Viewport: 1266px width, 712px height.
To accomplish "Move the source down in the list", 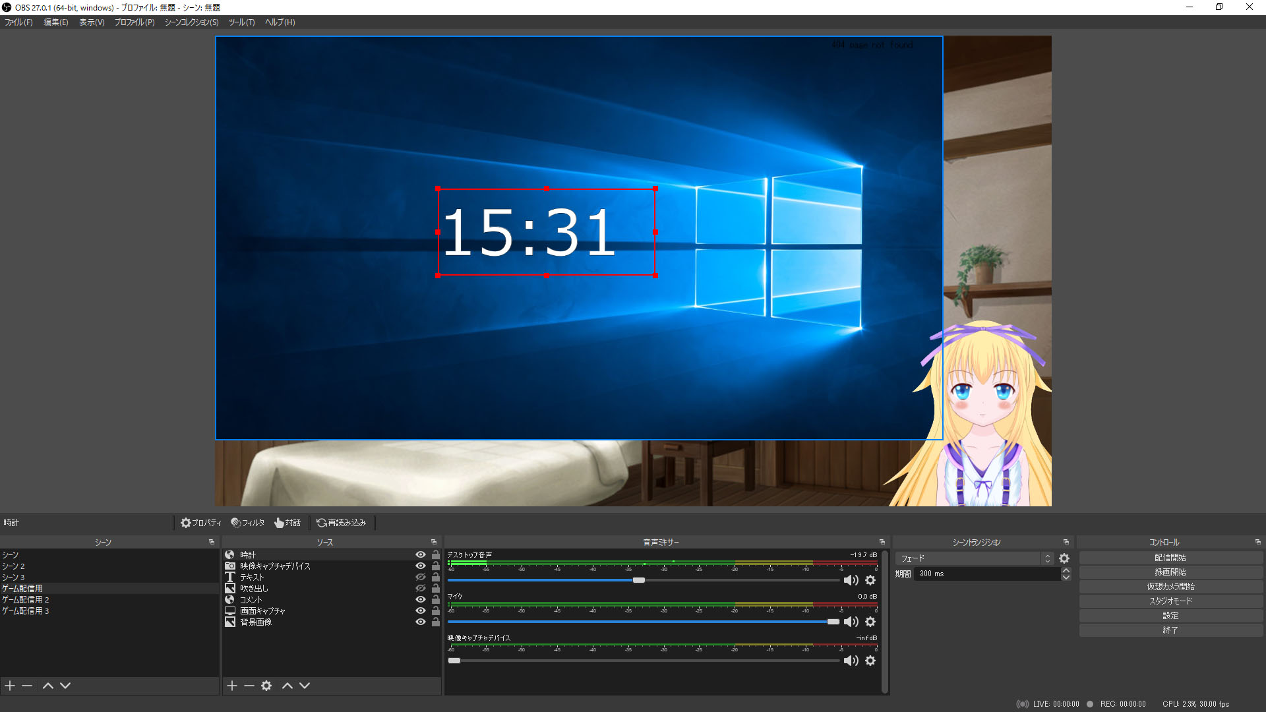I will [305, 686].
